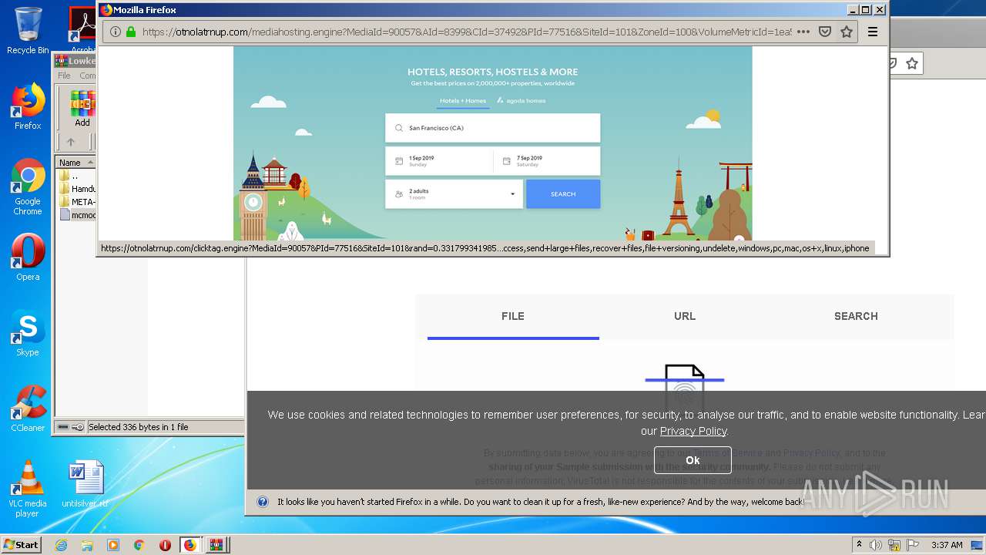Open WinRAR File menu
This screenshot has width=986, height=555.
coord(64,76)
